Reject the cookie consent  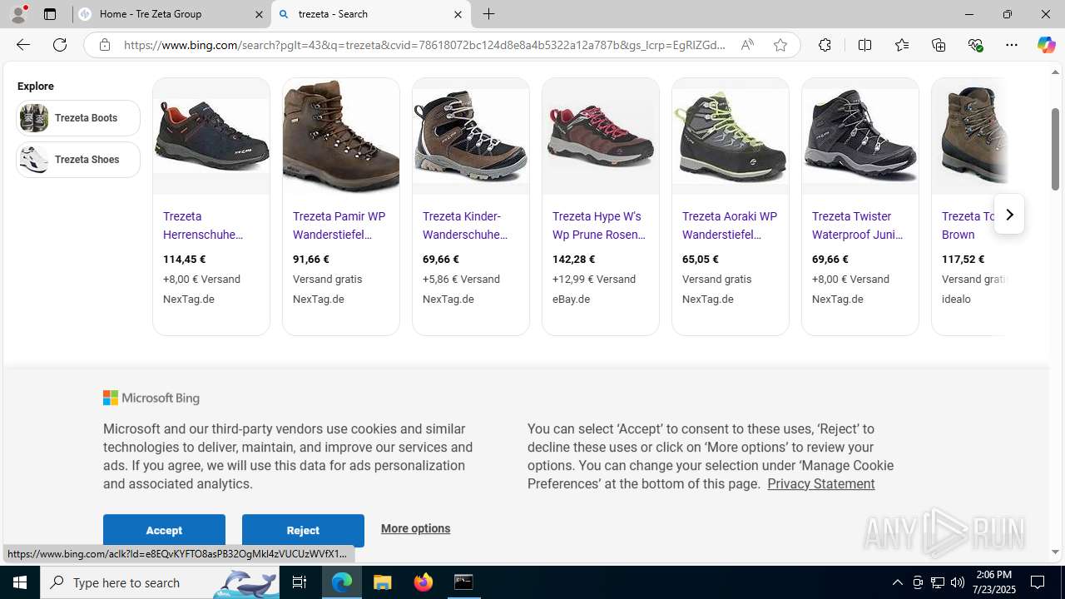click(x=303, y=530)
